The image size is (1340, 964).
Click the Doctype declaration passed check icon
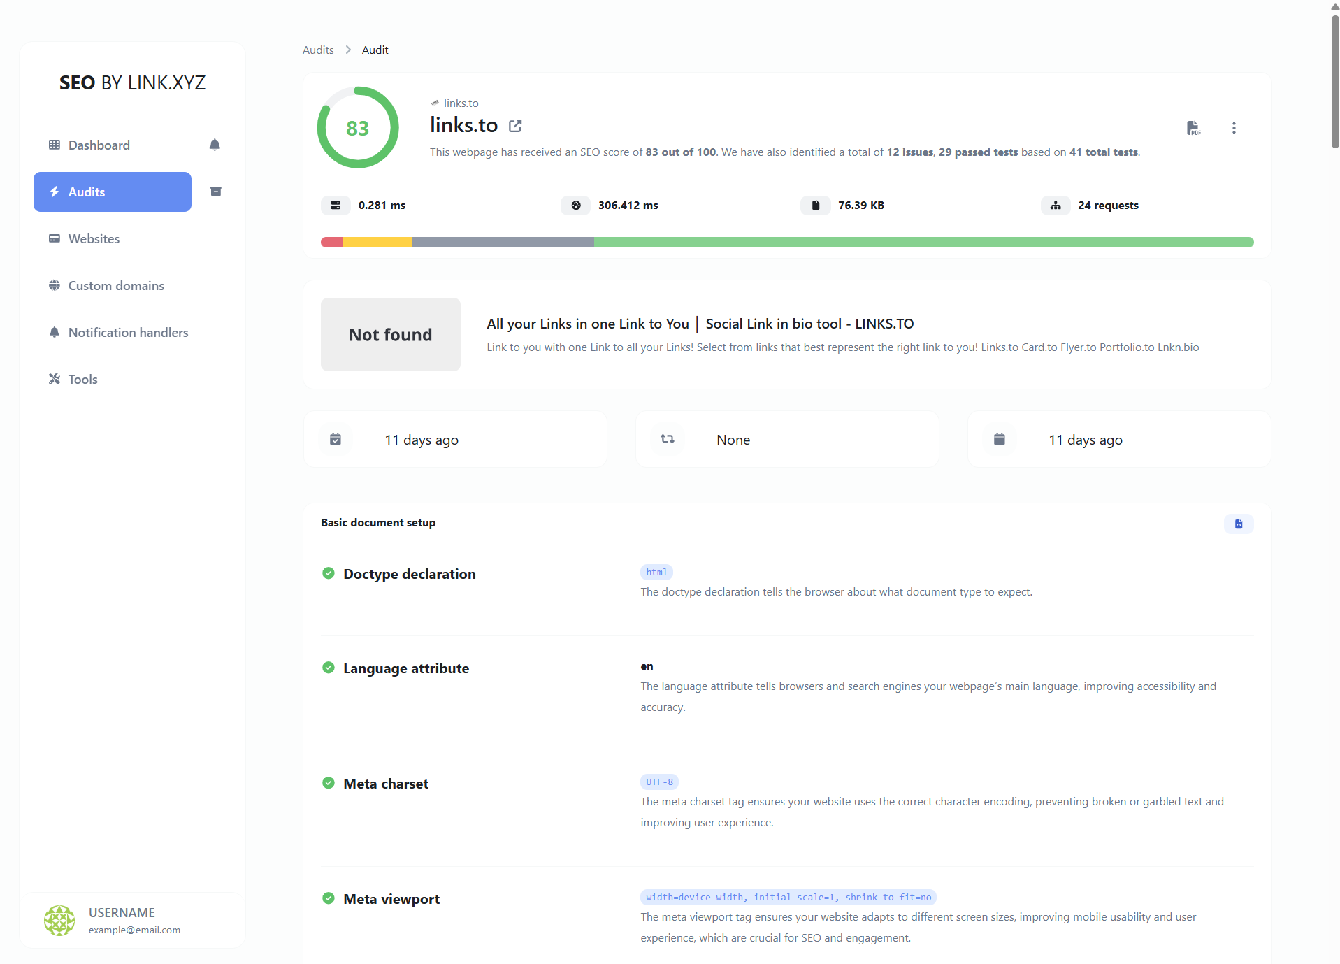(329, 573)
